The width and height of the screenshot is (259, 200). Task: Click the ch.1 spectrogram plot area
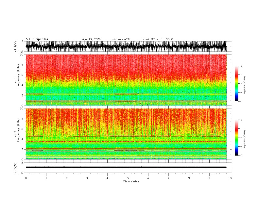[x=126, y=80]
